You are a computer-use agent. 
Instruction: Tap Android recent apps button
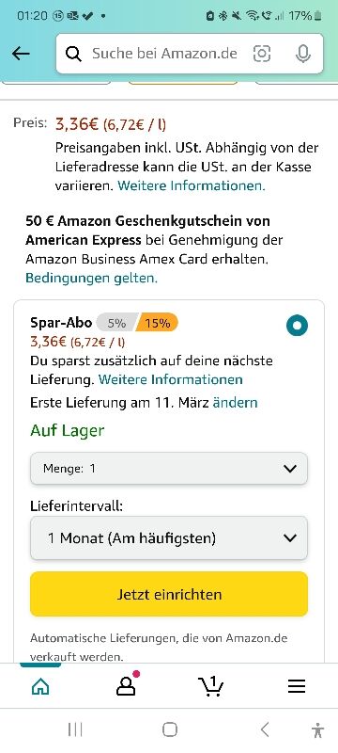[75, 730]
